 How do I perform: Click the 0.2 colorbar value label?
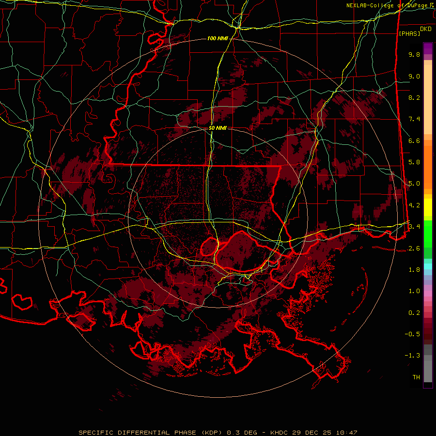click(x=414, y=313)
